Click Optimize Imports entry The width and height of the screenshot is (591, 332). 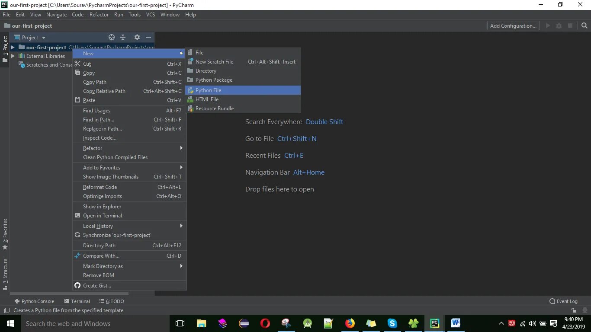click(x=129, y=196)
